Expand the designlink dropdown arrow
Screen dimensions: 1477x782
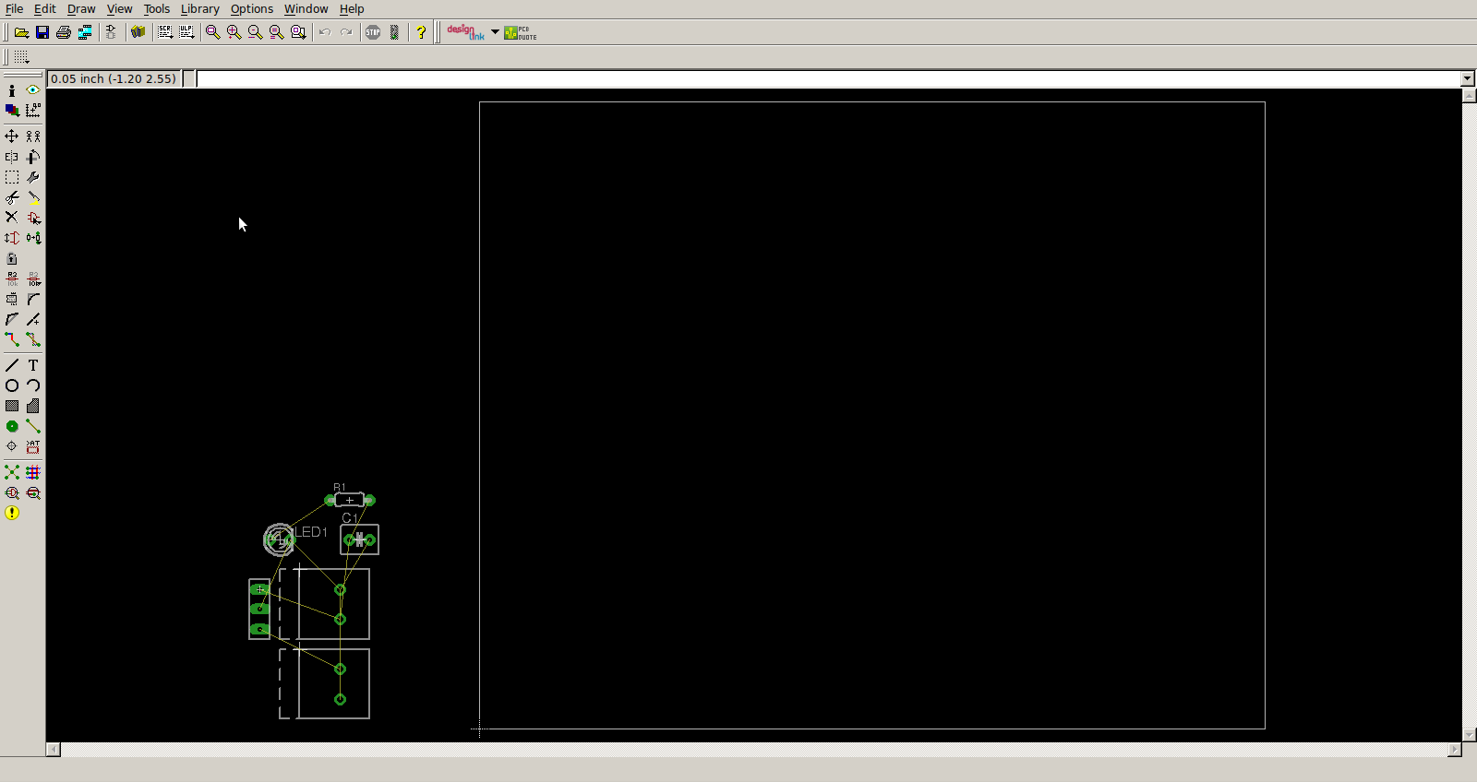pyautogui.click(x=495, y=32)
